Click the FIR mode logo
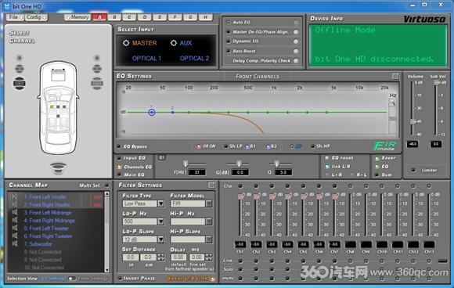Image resolution: width=454 pixels, height=288 pixels. pyautogui.click(x=385, y=146)
